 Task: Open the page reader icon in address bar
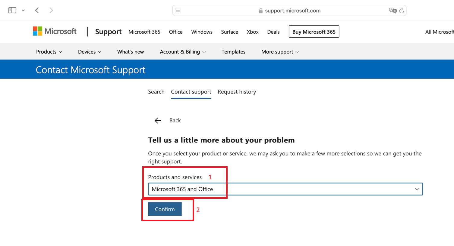178,11
